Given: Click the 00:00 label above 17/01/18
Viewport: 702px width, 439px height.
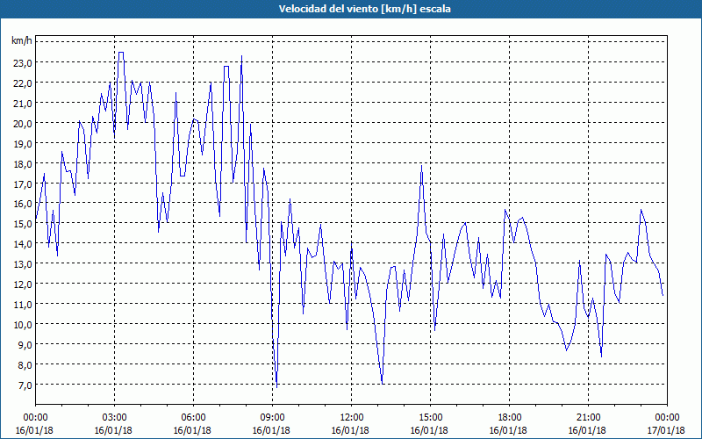Looking at the screenshot, I should [x=667, y=418].
